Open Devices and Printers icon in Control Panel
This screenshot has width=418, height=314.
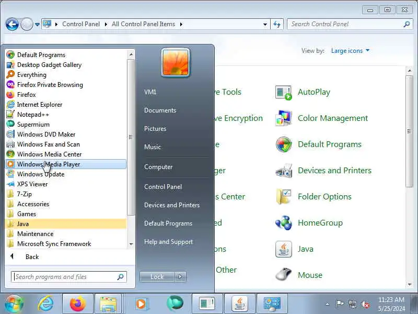pyautogui.click(x=283, y=171)
